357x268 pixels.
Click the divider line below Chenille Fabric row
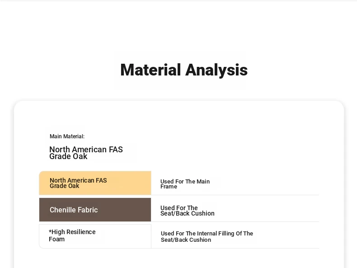235,221
